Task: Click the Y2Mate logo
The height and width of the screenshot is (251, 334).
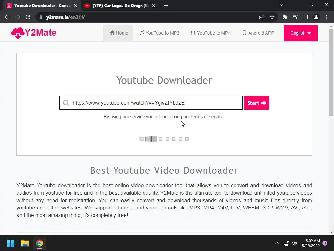Action: 34,33
